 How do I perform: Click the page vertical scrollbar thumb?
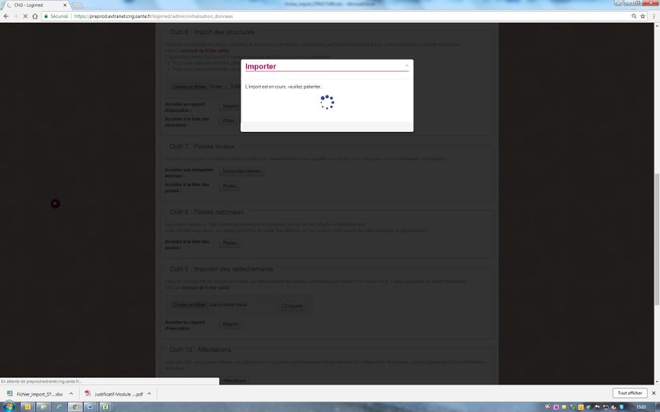point(657,240)
